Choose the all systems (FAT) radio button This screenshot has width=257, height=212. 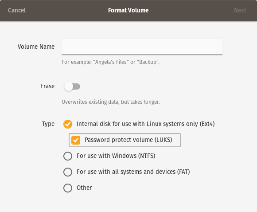[68, 172]
